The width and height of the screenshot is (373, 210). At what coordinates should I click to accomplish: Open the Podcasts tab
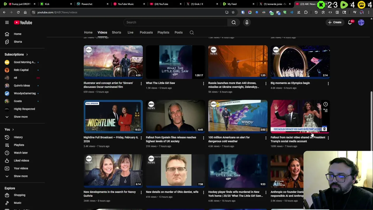[x=146, y=32]
